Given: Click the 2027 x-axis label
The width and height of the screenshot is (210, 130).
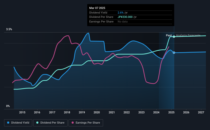Looking at the screenshot, I should pyautogui.click(x=201, y=112).
